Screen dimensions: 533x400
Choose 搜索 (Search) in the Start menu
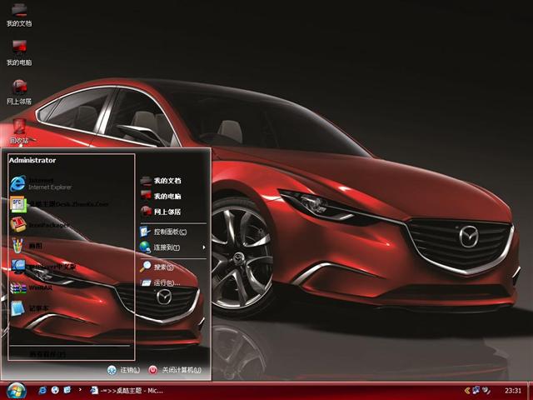tap(162, 267)
